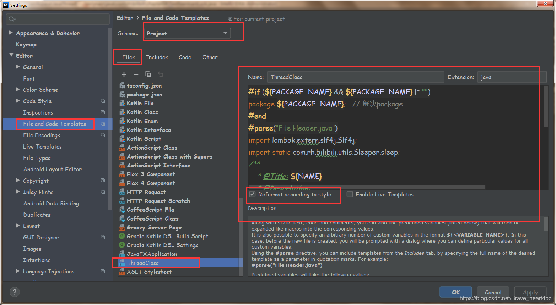The image size is (556, 305).
Task: Expand the General node
Action: [18, 67]
